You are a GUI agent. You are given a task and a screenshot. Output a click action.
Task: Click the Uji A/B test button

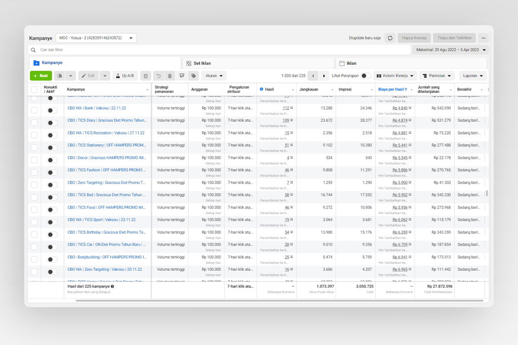click(125, 76)
